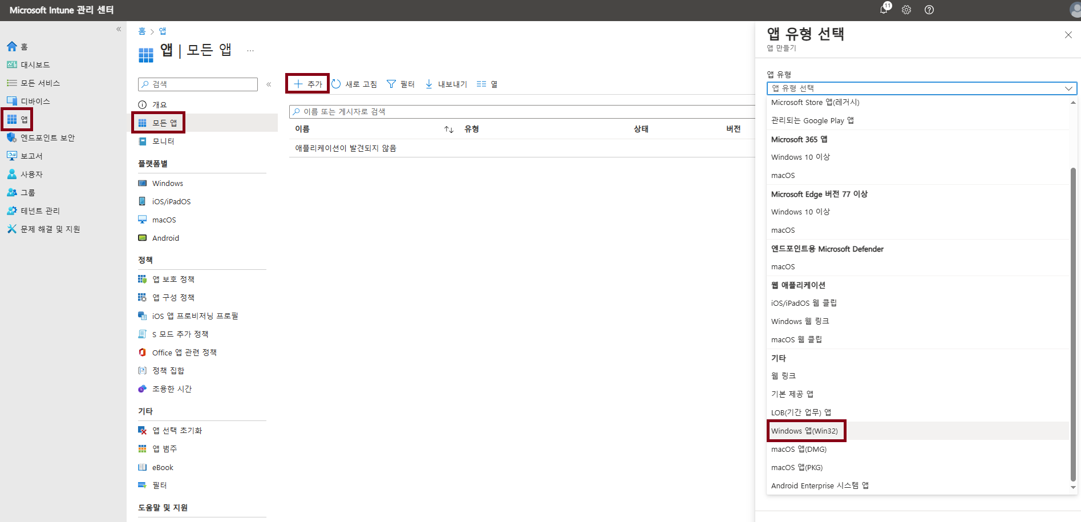Toggle the 앱 유형 선택 dropdown
1081x522 pixels.
[922, 88]
